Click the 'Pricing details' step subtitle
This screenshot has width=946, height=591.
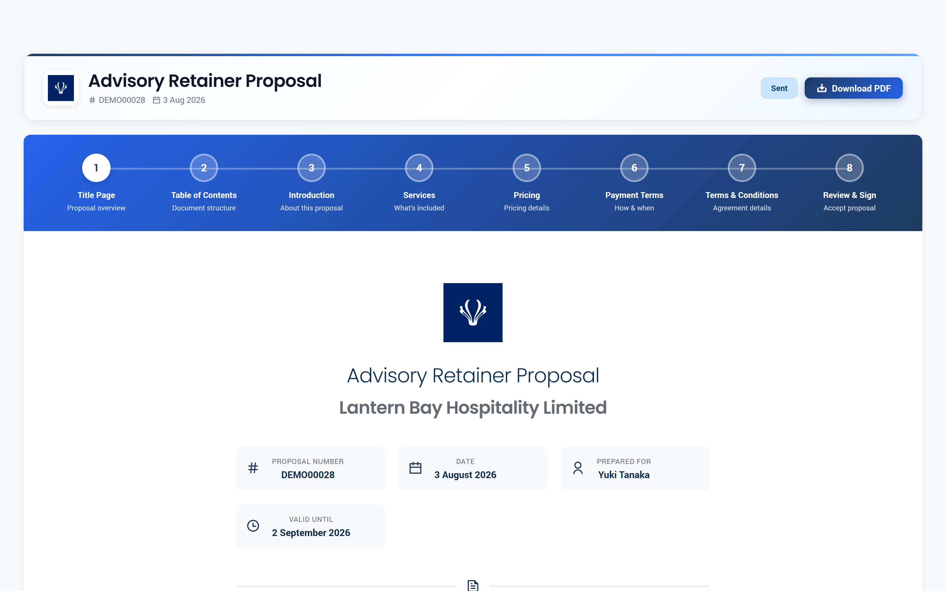(x=527, y=208)
